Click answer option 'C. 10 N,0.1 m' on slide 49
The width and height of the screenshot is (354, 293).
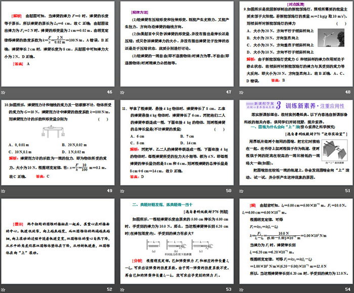point(20,152)
